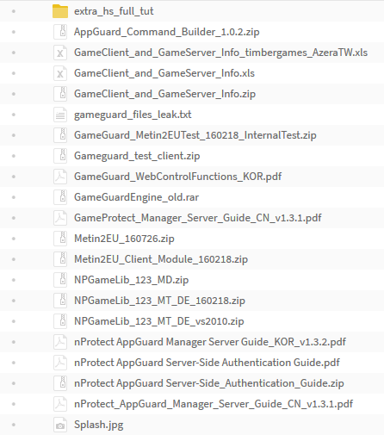The image size is (384, 441).
Task: Select the bullet next to extra_hs_full_tut
Action: [14, 11]
